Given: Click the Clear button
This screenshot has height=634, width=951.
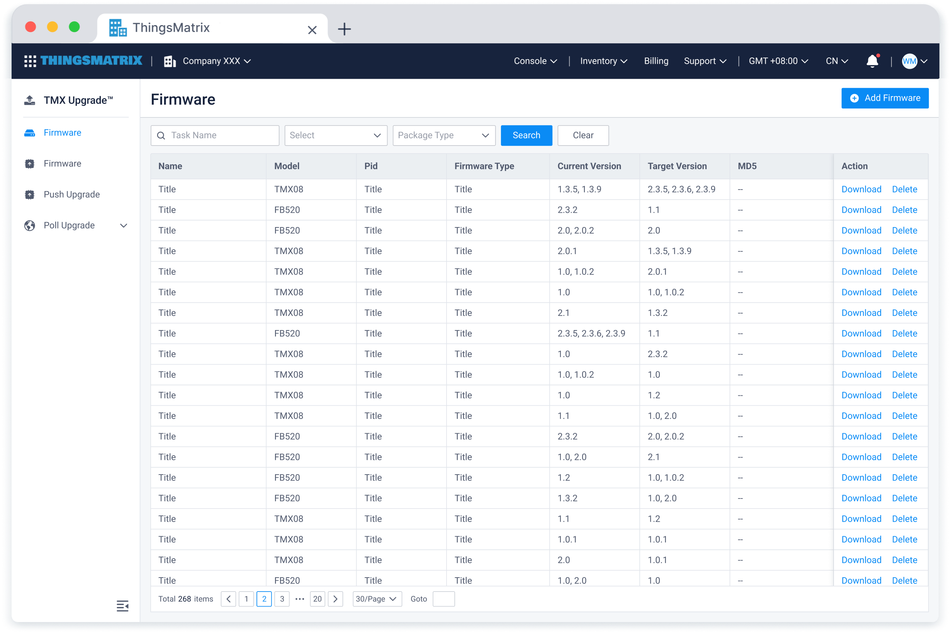Looking at the screenshot, I should click(583, 136).
